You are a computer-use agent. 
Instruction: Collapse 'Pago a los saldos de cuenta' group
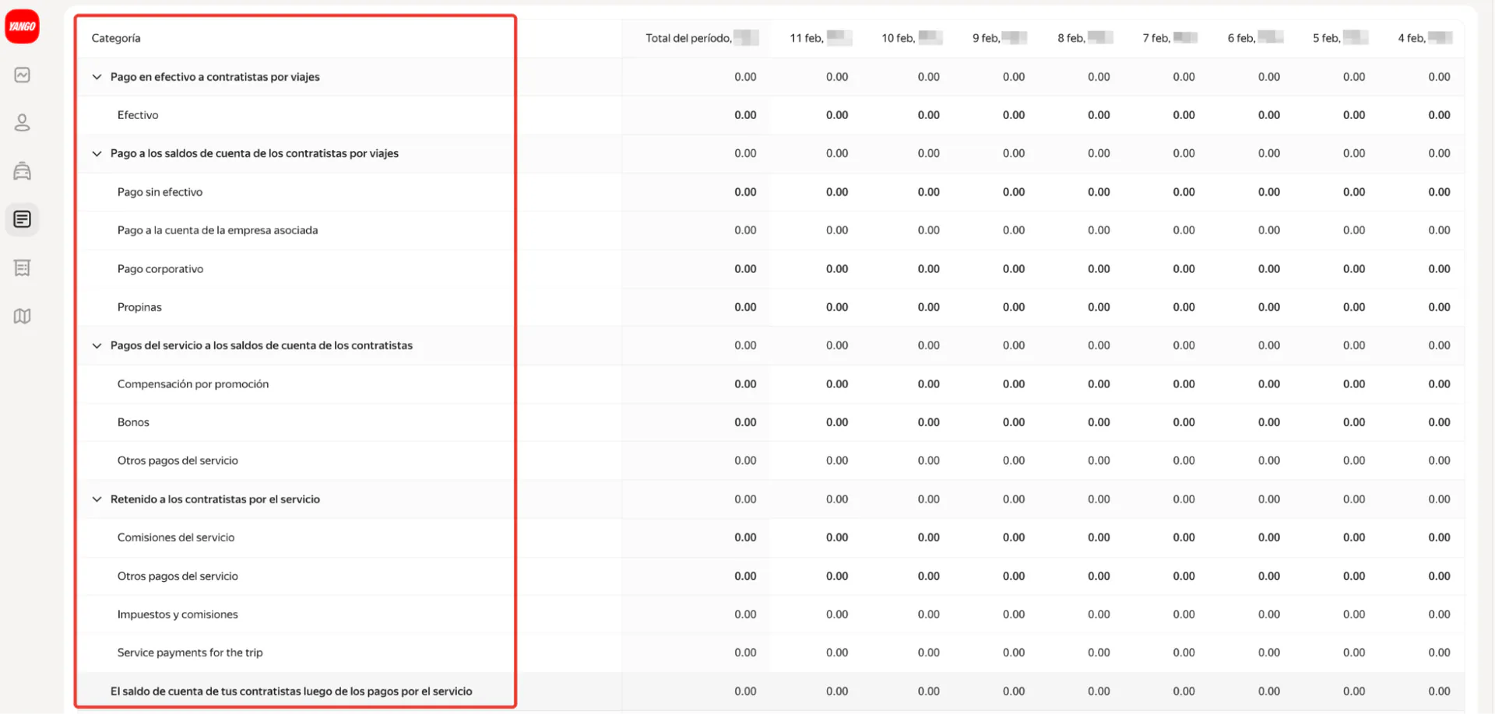pyautogui.click(x=97, y=153)
